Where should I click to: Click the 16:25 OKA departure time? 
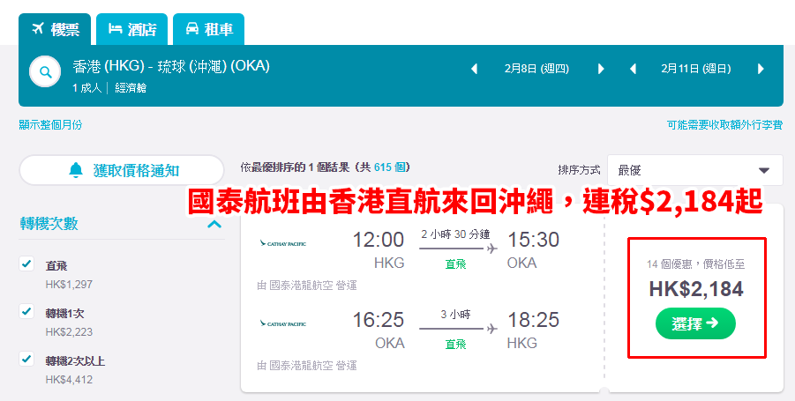click(379, 320)
